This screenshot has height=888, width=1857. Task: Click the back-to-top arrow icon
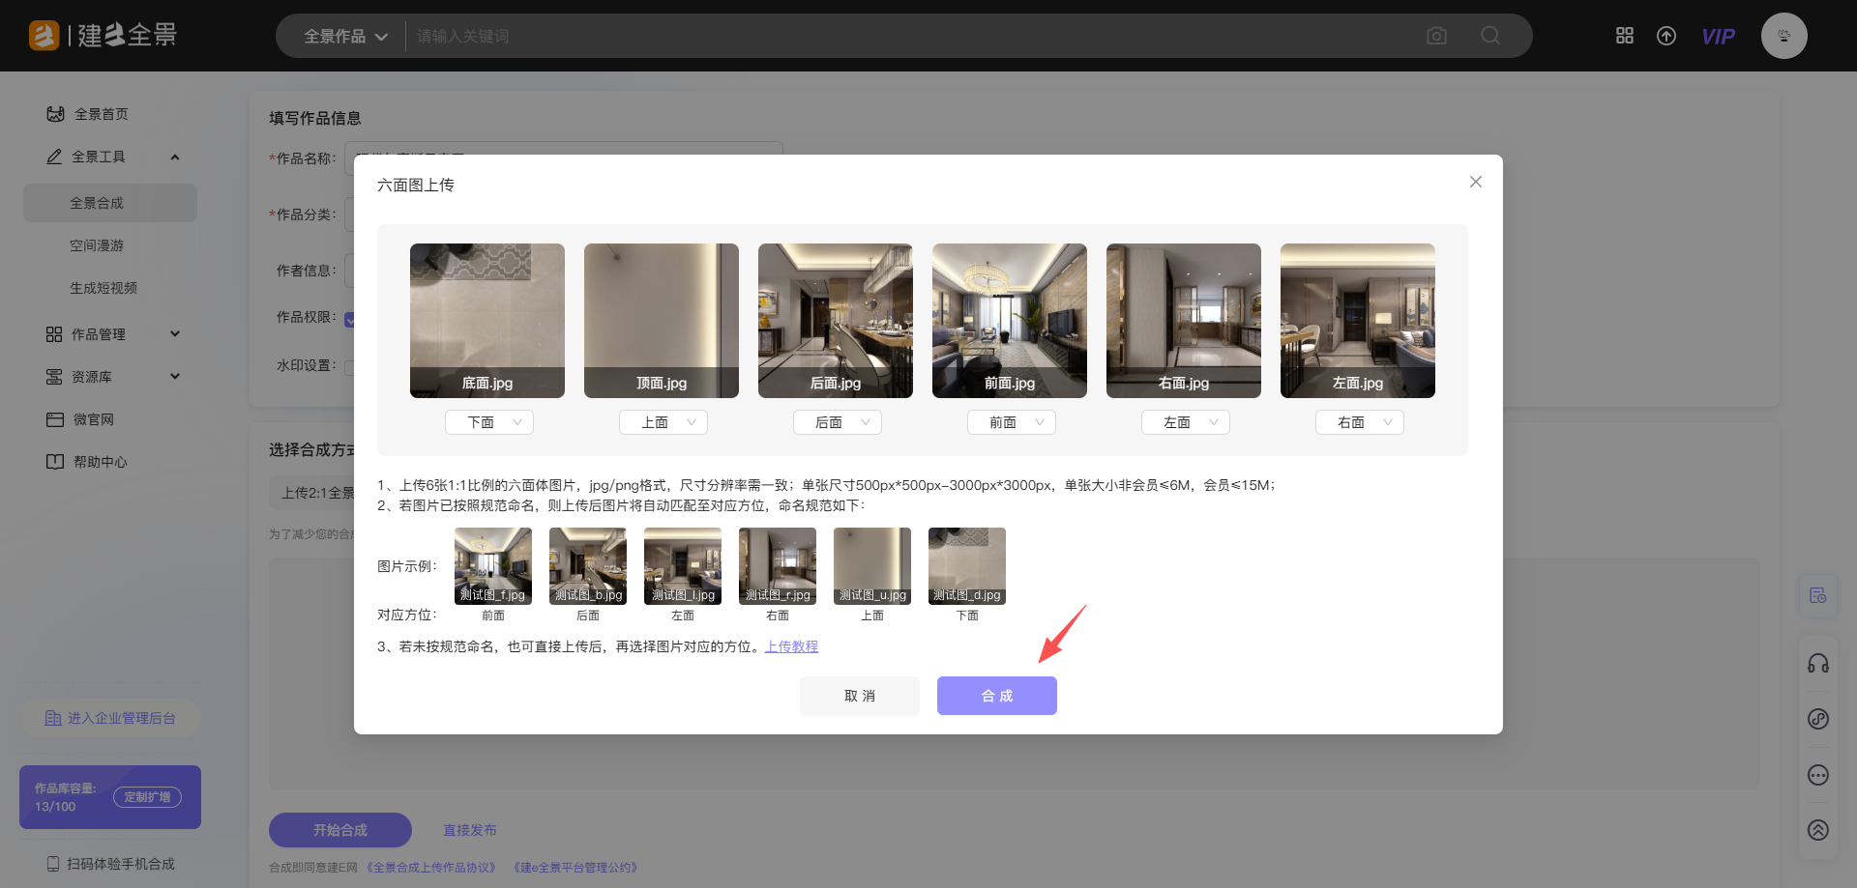1818,830
